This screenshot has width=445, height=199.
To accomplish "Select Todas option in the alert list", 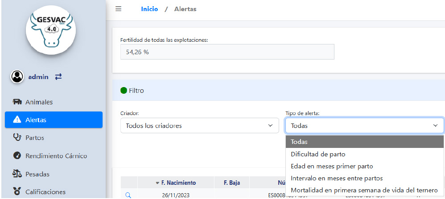I will click(x=364, y=142).
